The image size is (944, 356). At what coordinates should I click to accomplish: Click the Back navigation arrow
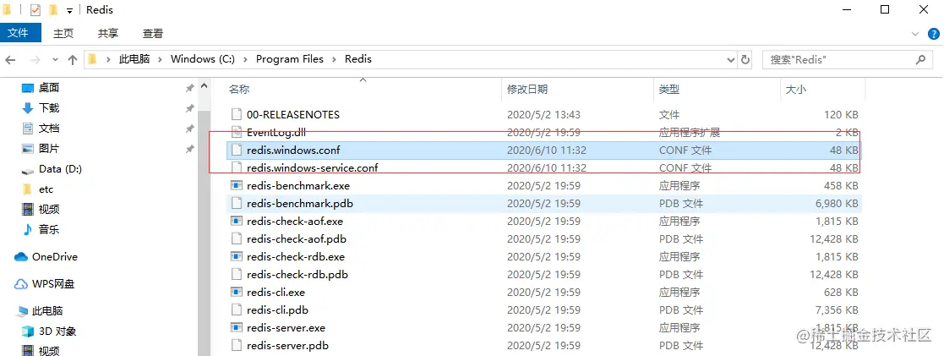(11, 60)
